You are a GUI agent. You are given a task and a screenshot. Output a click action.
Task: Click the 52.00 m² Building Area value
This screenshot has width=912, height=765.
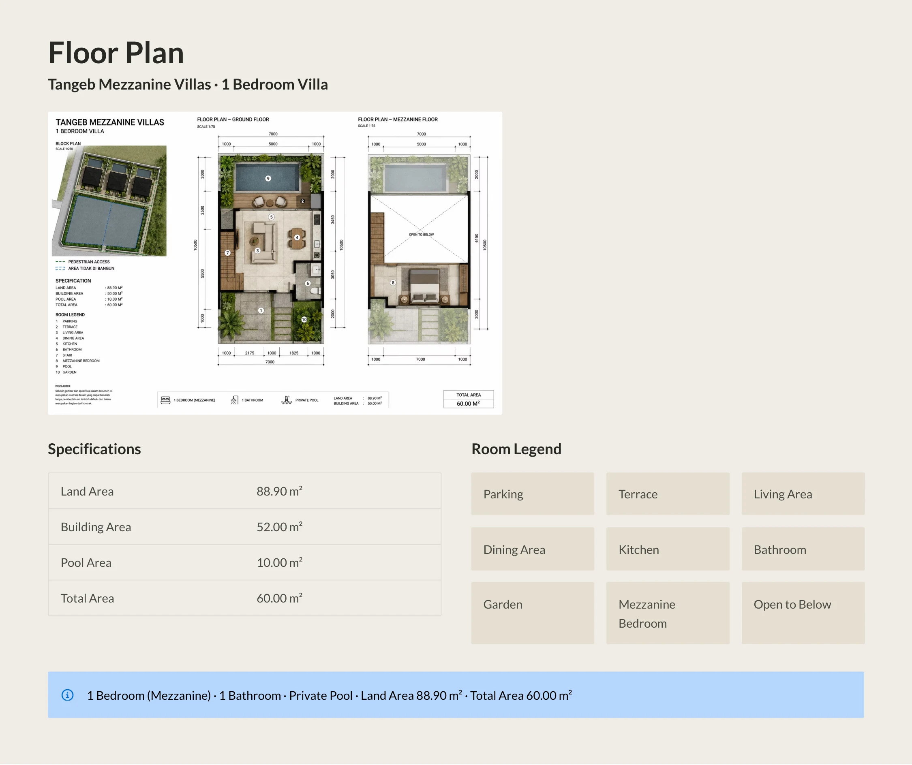[279, 527]
